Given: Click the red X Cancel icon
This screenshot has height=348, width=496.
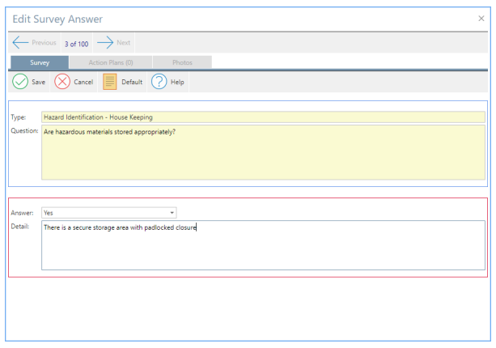Looking at the screenshot, I should pyautogui.click(x=62, y=82).
